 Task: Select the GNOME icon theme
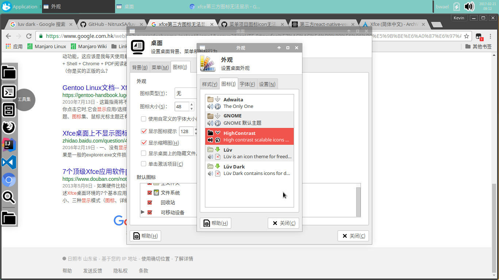[x=249, y=120]
